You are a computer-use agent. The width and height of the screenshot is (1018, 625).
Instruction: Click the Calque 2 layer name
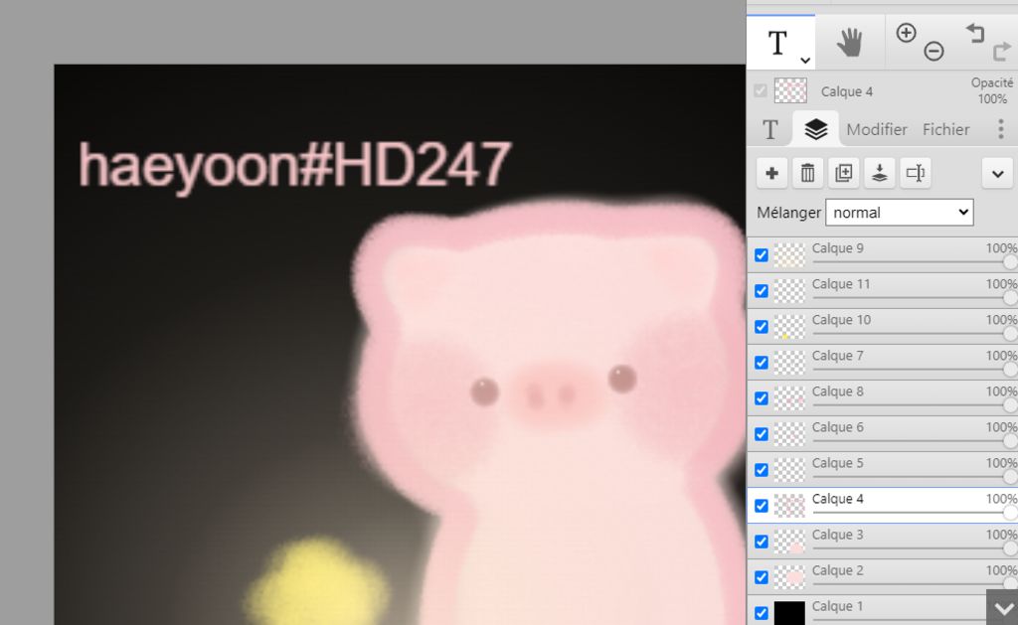tap(837, 570)
